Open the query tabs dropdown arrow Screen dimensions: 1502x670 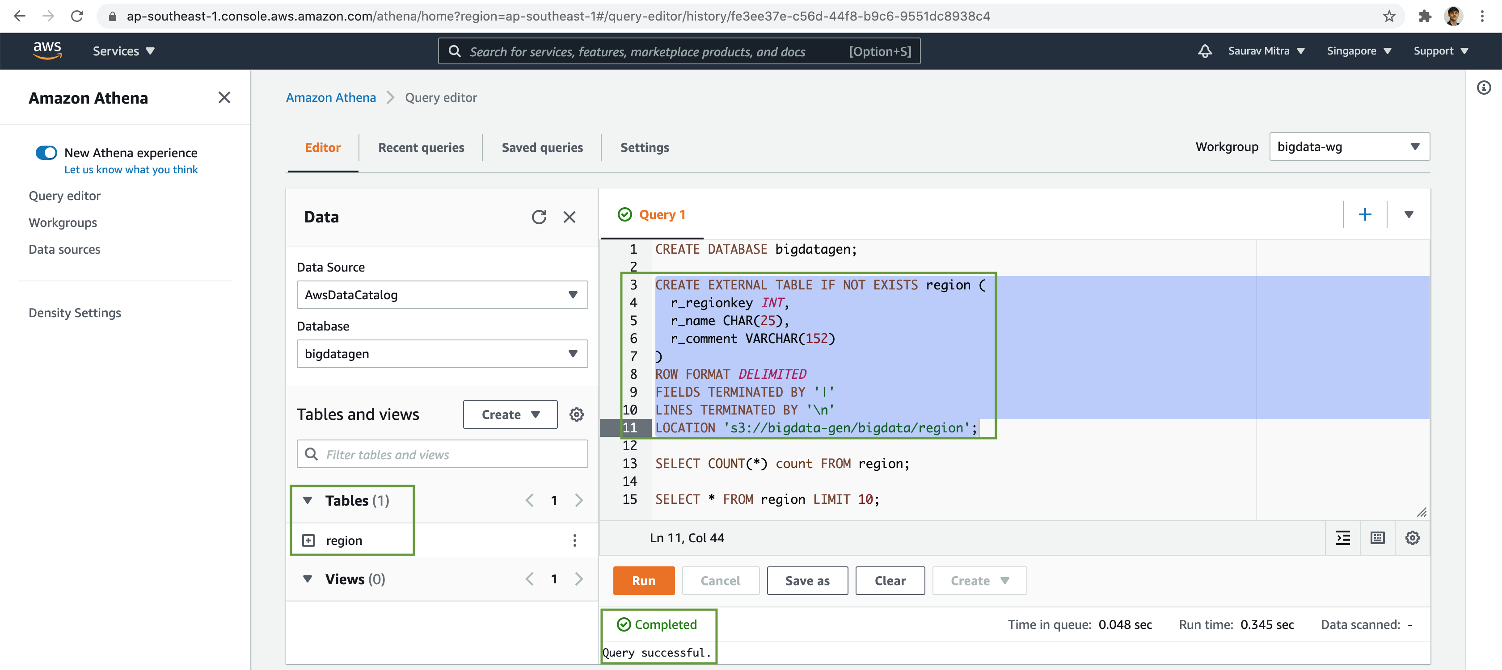(1408, 214)
